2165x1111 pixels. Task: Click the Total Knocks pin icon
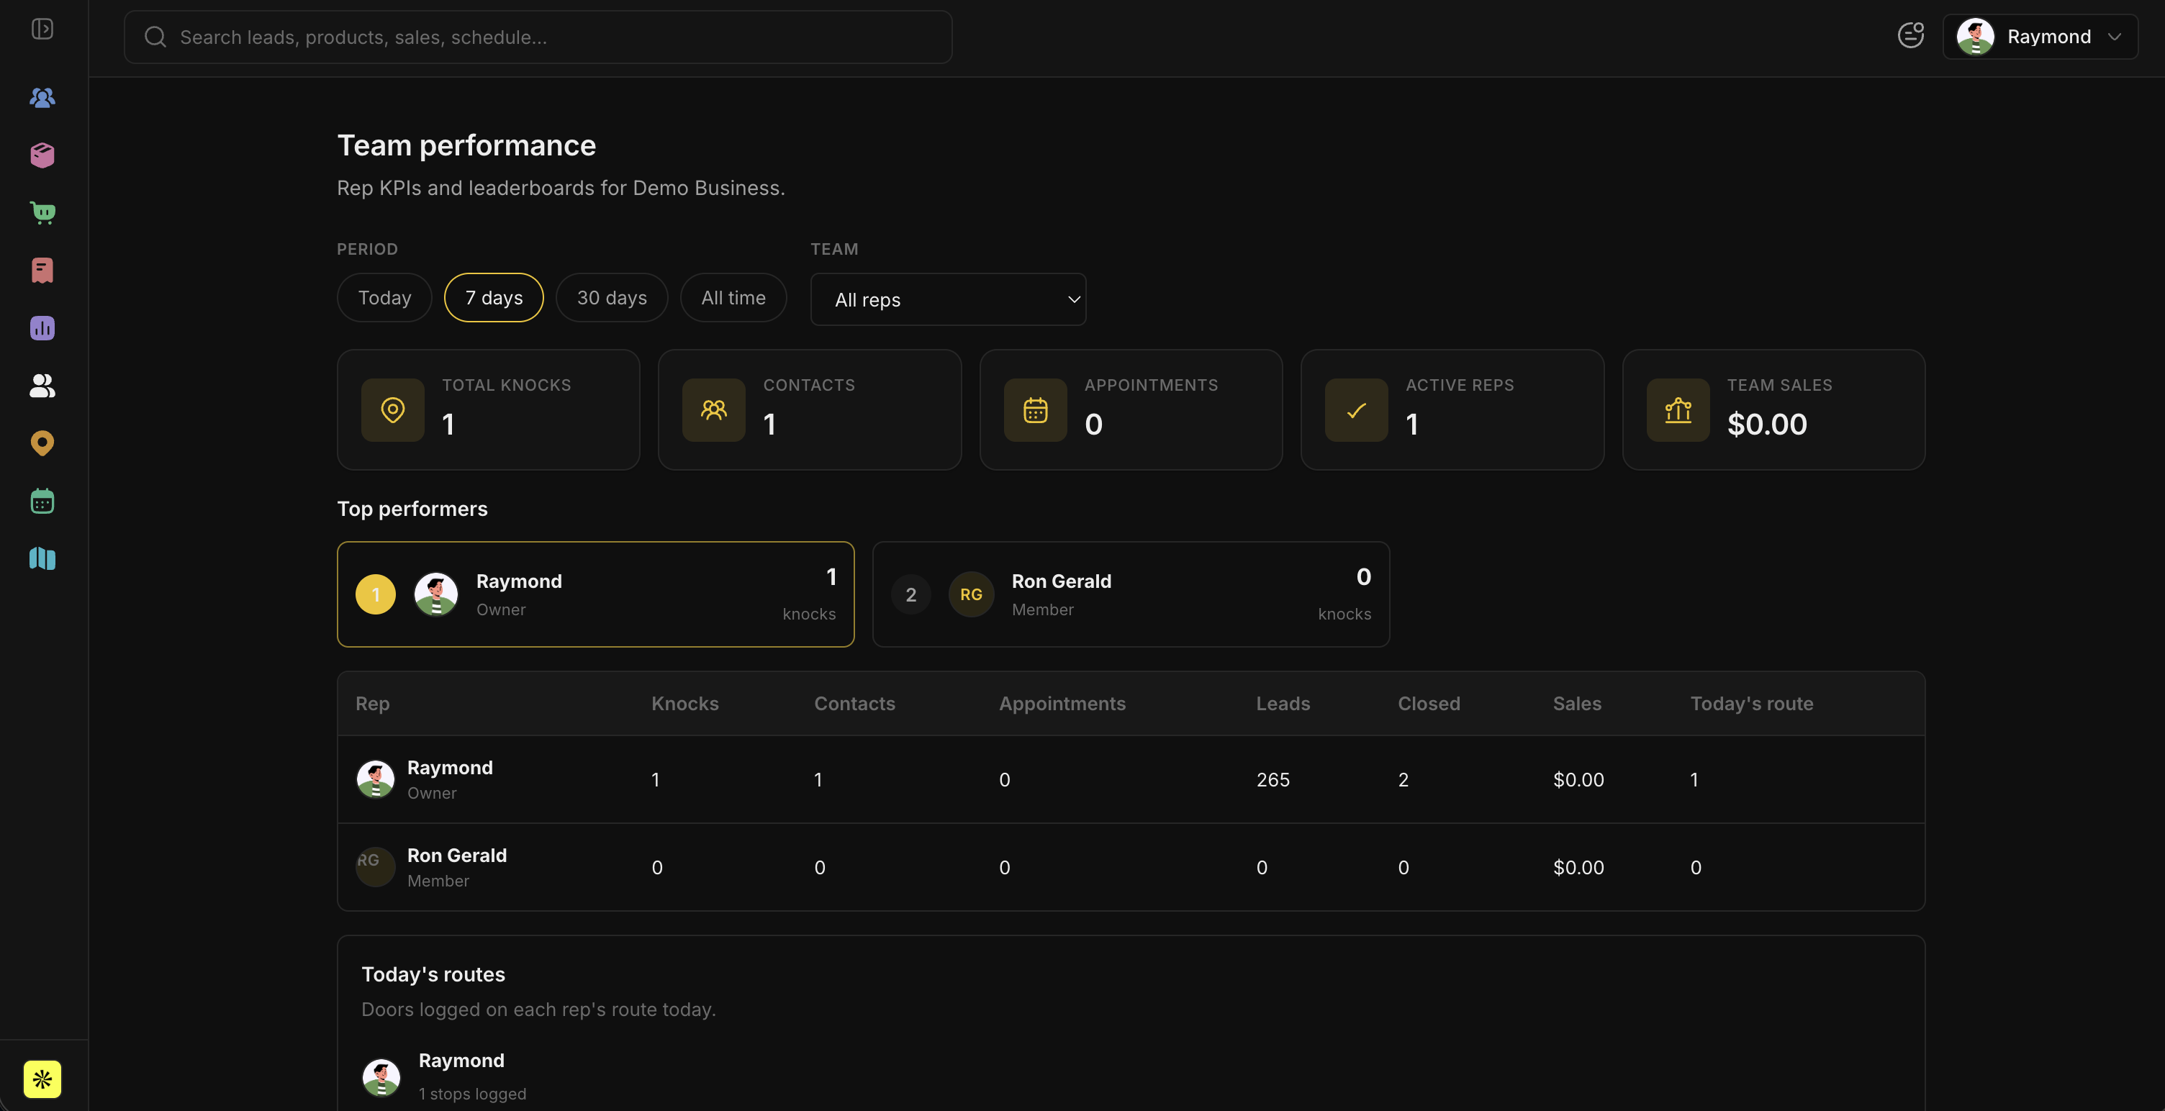tap(392, 410)
